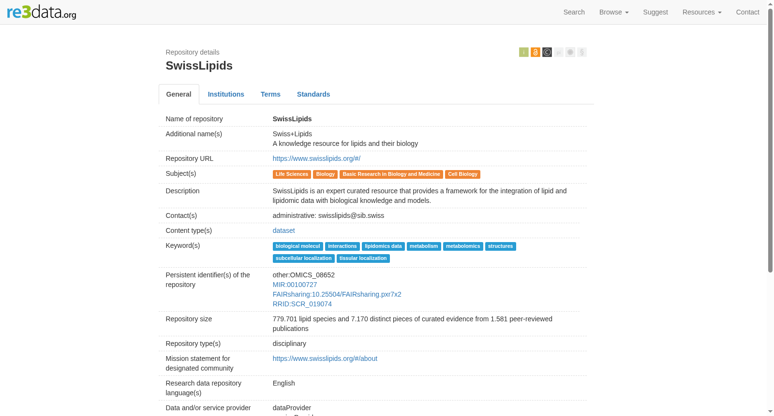
Task: Go to re3data.org home via logo
Action: coord(42,12)
